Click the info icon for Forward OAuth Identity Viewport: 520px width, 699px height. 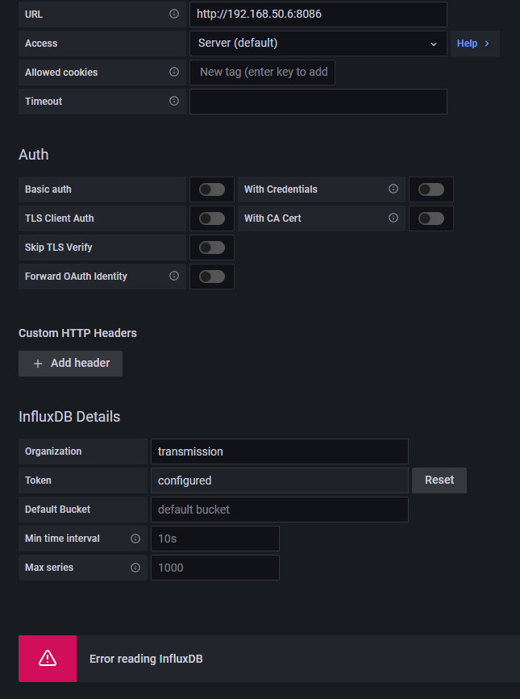tap(174, 276)
